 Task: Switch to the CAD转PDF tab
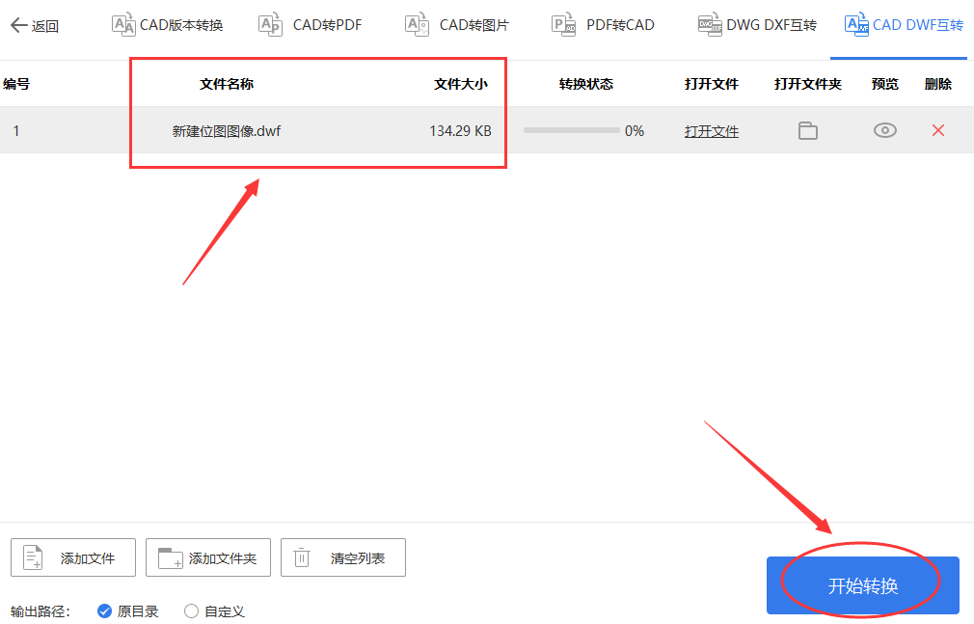tap(310, 25)
